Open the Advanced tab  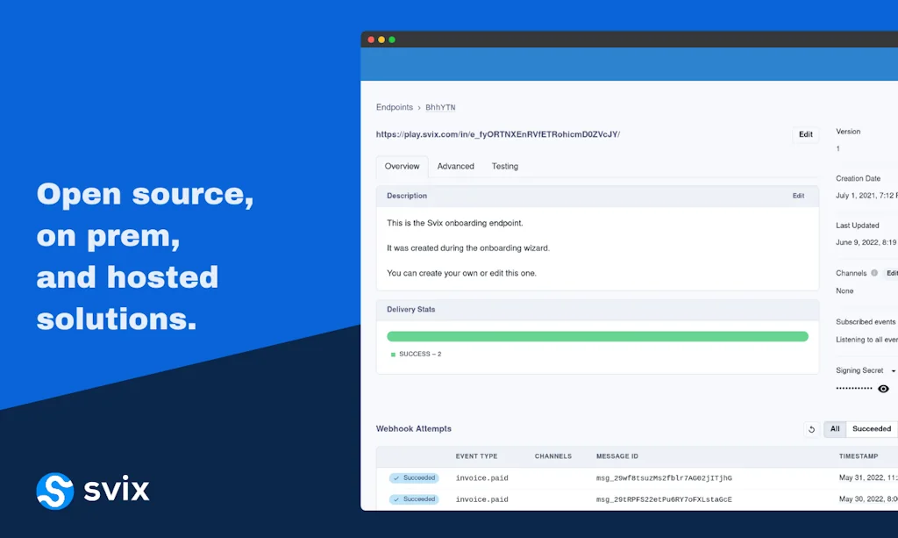(x=455, y=166)
